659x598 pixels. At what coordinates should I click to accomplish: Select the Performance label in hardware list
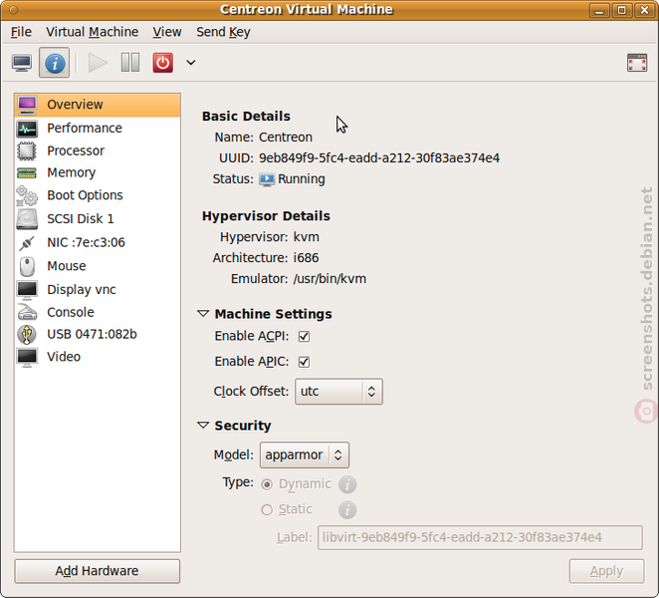click(x=85, y=129)
